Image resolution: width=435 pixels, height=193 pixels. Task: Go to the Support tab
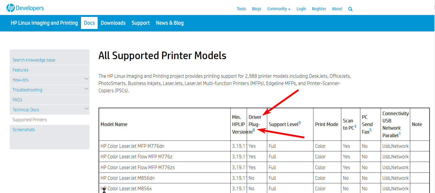[x=141, y=23]
